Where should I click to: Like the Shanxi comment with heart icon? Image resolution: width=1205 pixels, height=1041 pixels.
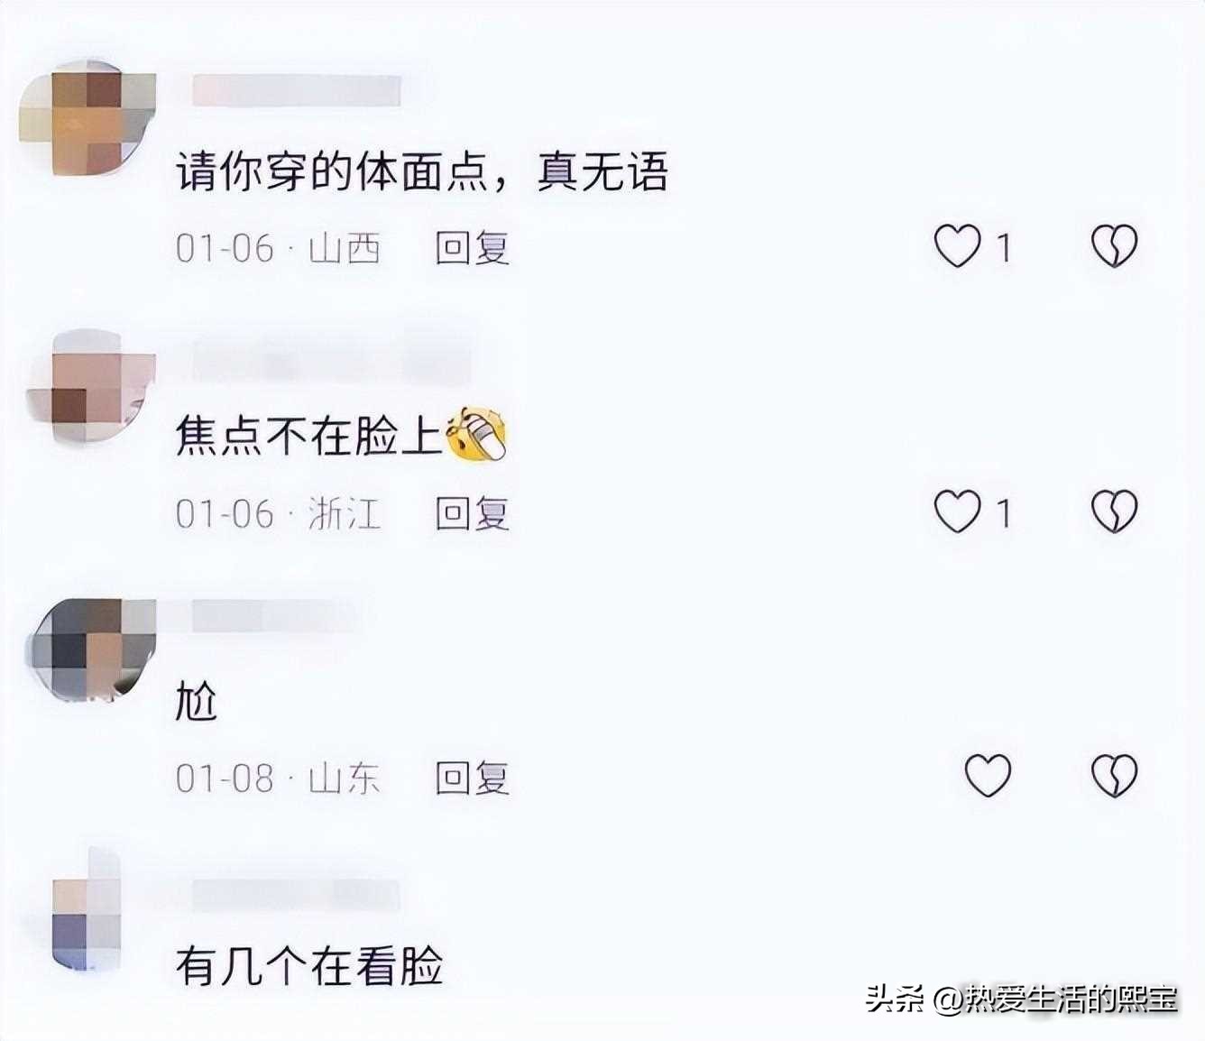click(957, 246)
